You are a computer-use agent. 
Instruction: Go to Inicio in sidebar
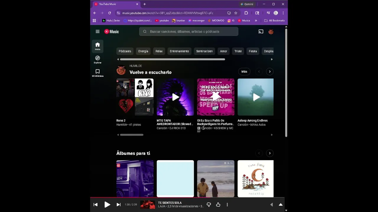pos(97,46)
